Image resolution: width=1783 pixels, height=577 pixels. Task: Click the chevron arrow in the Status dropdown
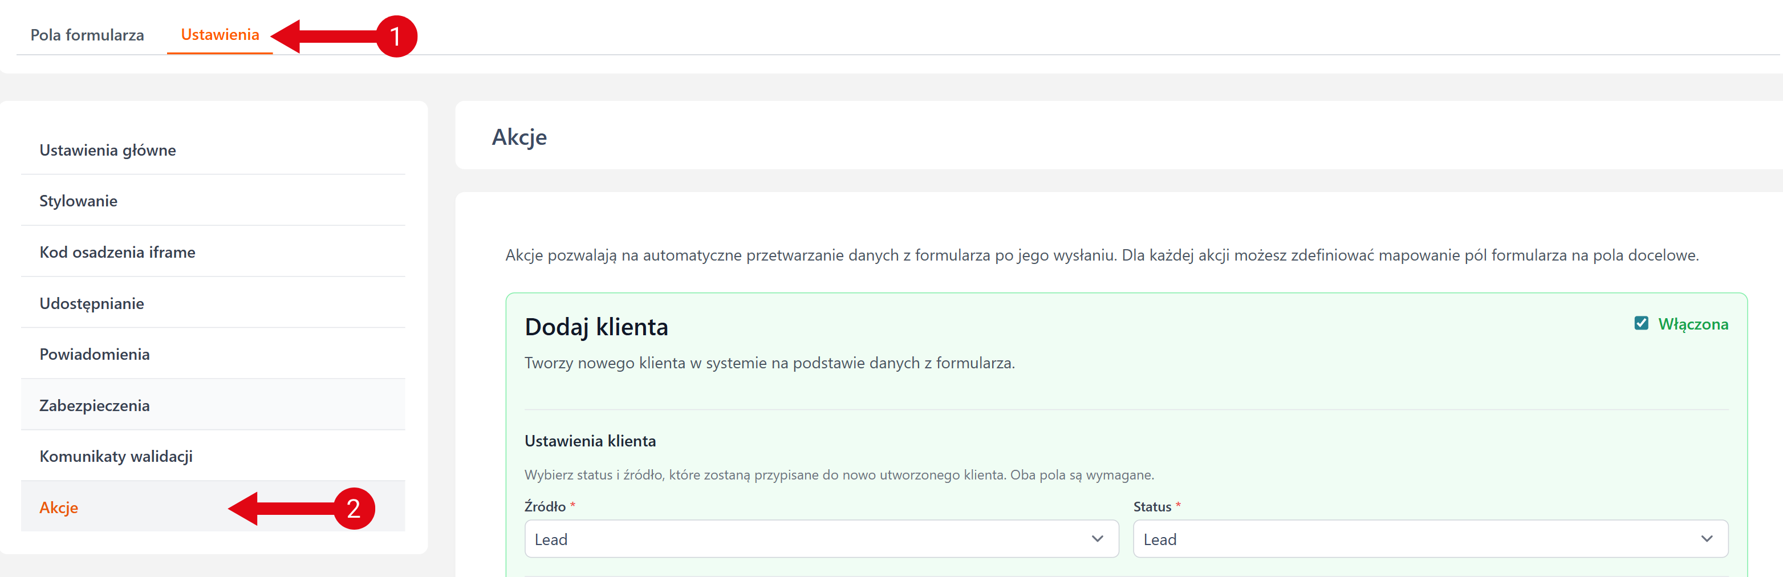click(x=1706, y=539)
